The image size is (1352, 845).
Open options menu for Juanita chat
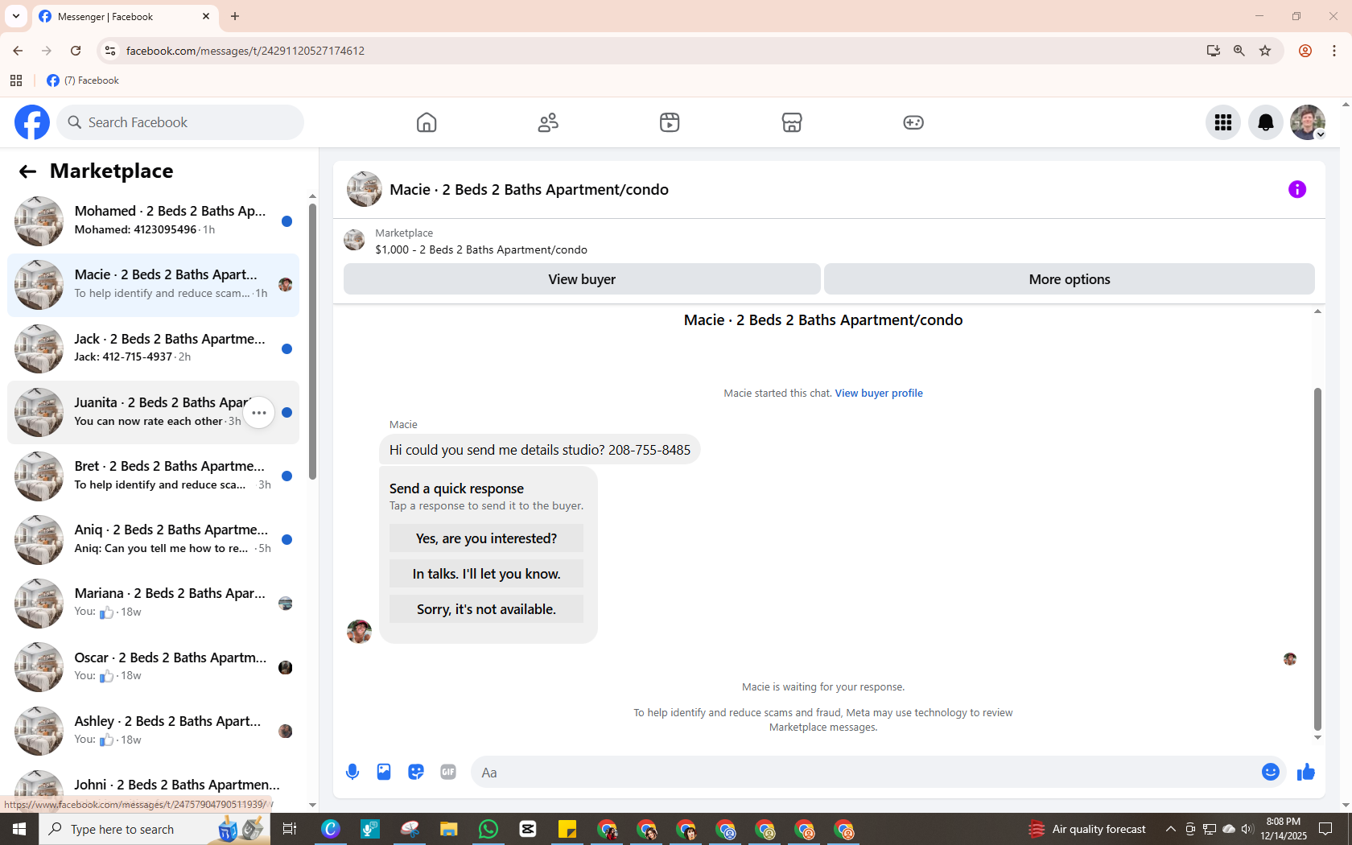tap(259, 413)
